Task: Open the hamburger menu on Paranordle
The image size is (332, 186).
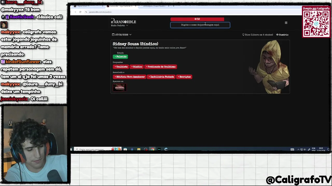Action: pyautogui.click(x=286, y=23)
